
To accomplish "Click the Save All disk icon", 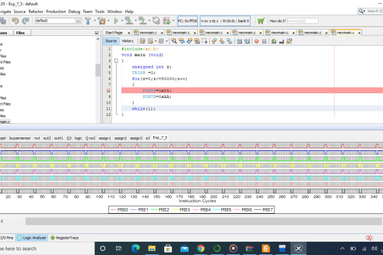I will [3, 21].
